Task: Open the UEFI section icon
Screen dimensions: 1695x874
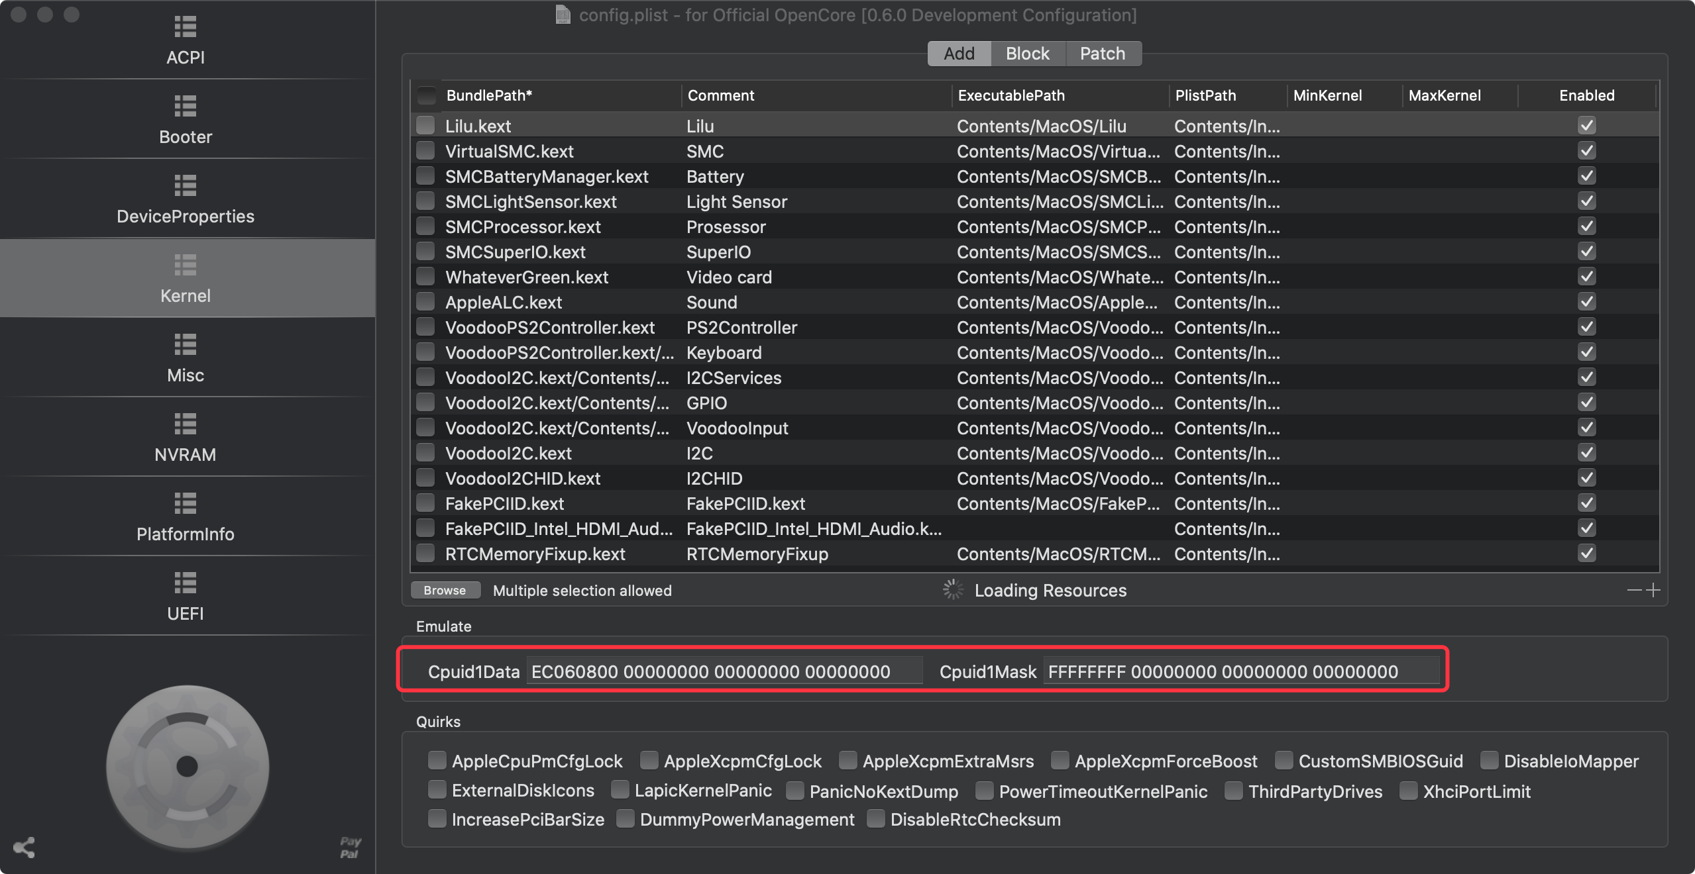Action: click(186, 583)
